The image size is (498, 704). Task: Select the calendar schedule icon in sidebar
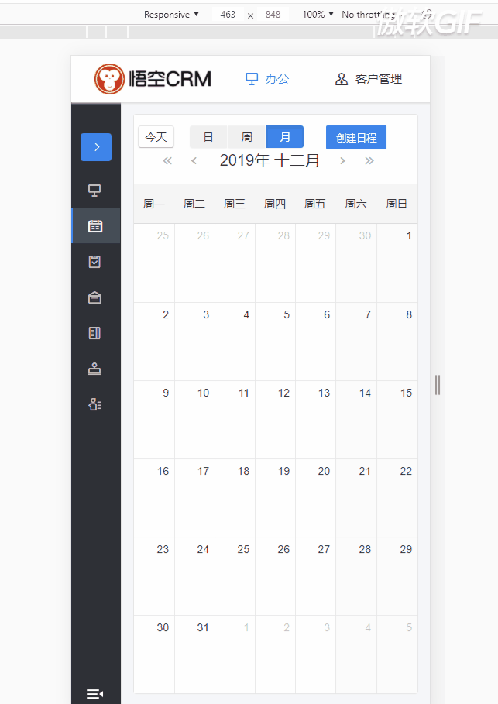94,226
